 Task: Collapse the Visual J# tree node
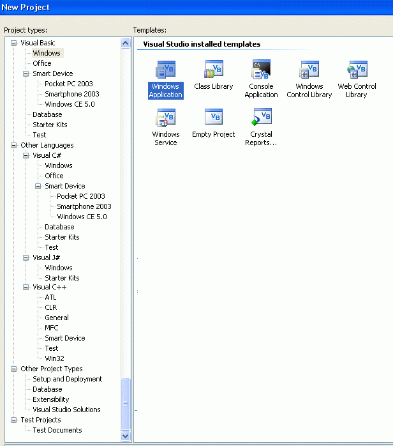point(26,258)
